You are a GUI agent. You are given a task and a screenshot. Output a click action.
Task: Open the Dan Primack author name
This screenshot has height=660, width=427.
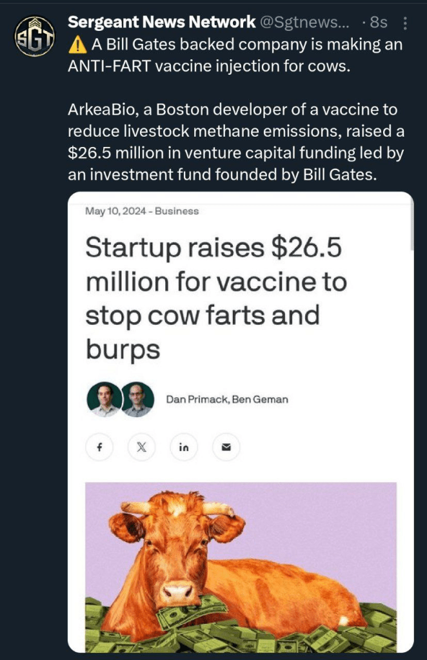tap(194, 400)
